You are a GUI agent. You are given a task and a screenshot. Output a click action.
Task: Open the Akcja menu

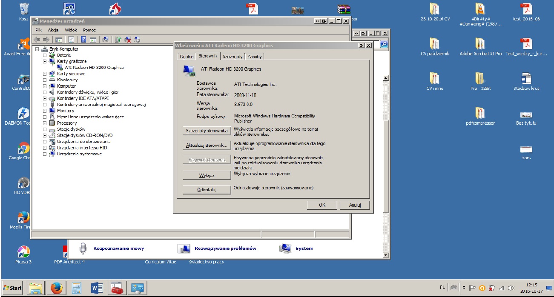click(53, 30)
